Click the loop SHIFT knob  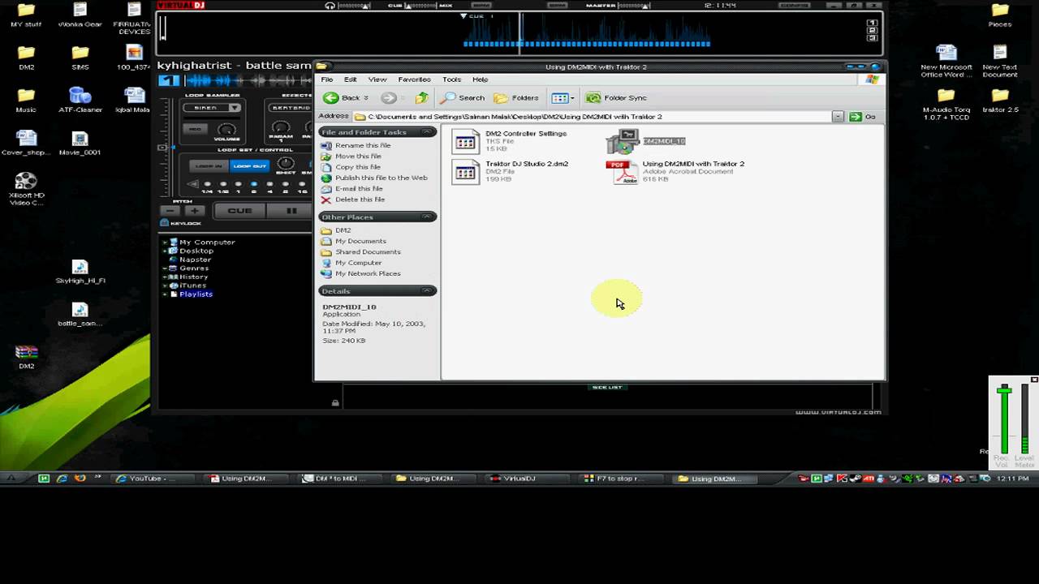click(x=286, y=164)
